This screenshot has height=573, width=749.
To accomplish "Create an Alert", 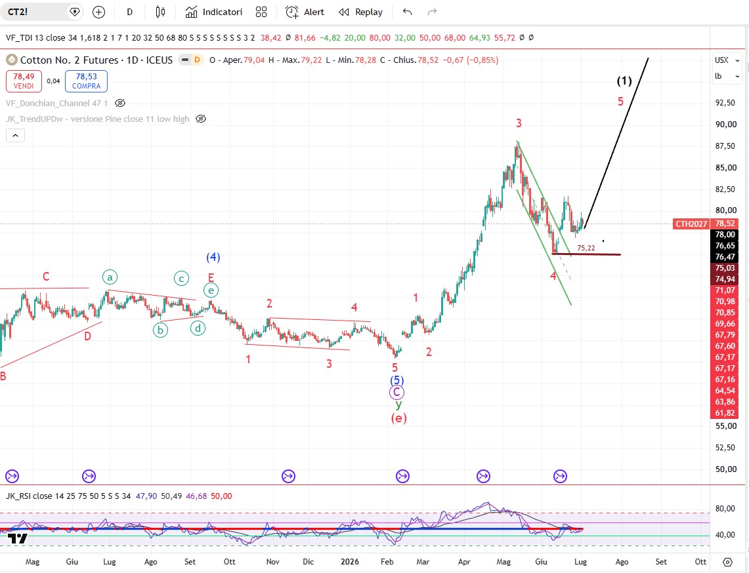I will 305,12.
